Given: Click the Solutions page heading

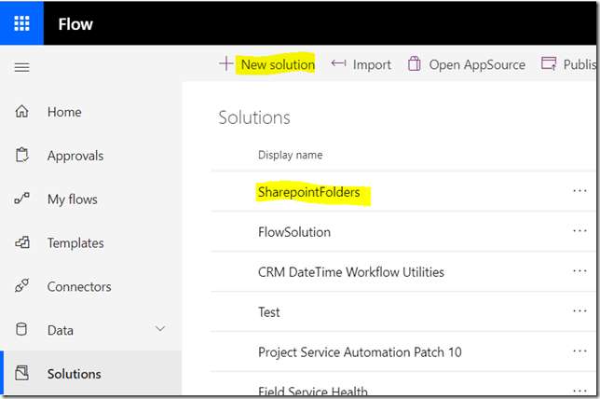Looking at the screenshot, I should 254,117.
